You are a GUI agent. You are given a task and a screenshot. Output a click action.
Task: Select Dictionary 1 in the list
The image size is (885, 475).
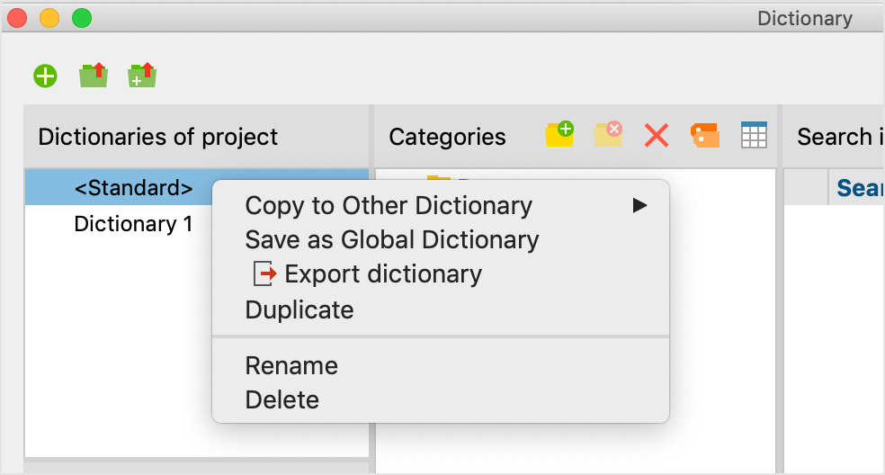pyautogui.click(x=133, y=224)
